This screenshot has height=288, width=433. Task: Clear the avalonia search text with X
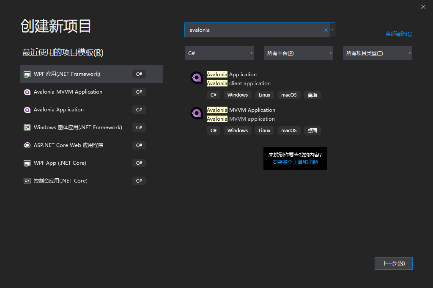326,30
